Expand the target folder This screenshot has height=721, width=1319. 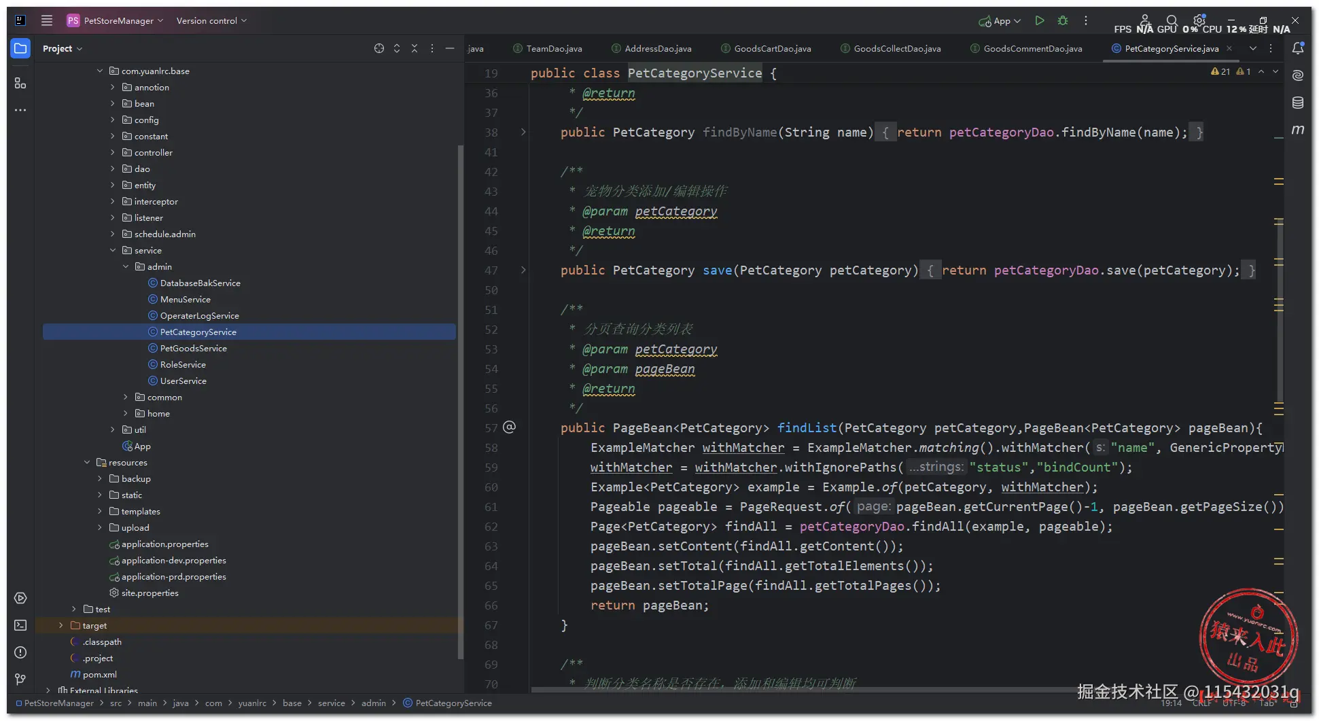[61, 625]
